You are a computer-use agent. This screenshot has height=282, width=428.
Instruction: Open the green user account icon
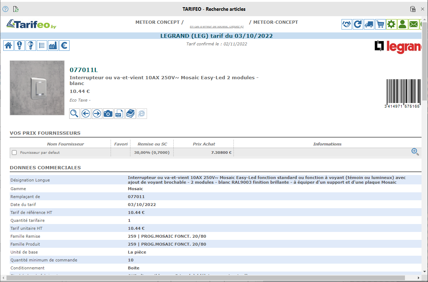click(x=403, y=24)
